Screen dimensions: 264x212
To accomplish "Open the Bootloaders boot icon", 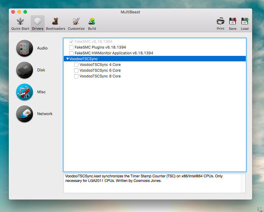I will click(x=55, y=21).
